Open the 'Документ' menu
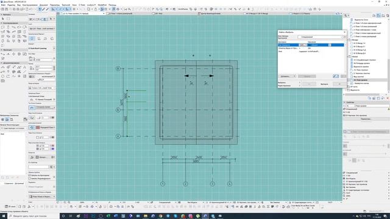Viewport: 390px width, 219px height. tap(44, 5)
